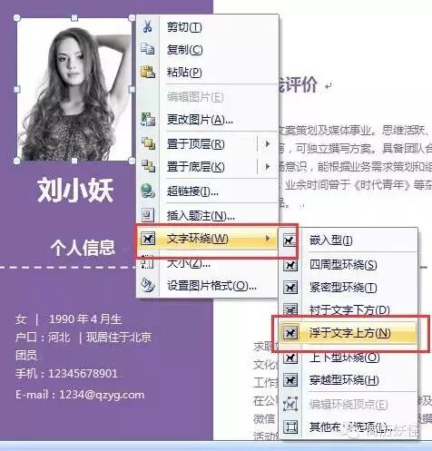Click the top-middle resize handle of photo

74,18
